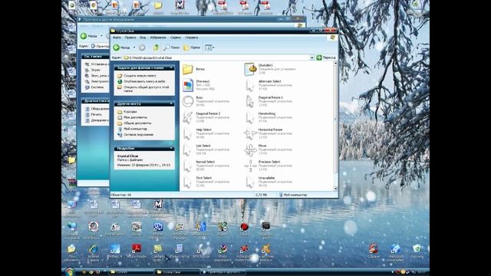Viewport: 491px width, 276px height.
Task: Click the publish folder to web link
Action: [141, 81]
